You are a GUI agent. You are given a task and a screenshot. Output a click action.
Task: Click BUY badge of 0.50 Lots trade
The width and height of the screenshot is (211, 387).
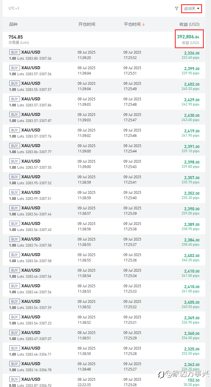14,380
